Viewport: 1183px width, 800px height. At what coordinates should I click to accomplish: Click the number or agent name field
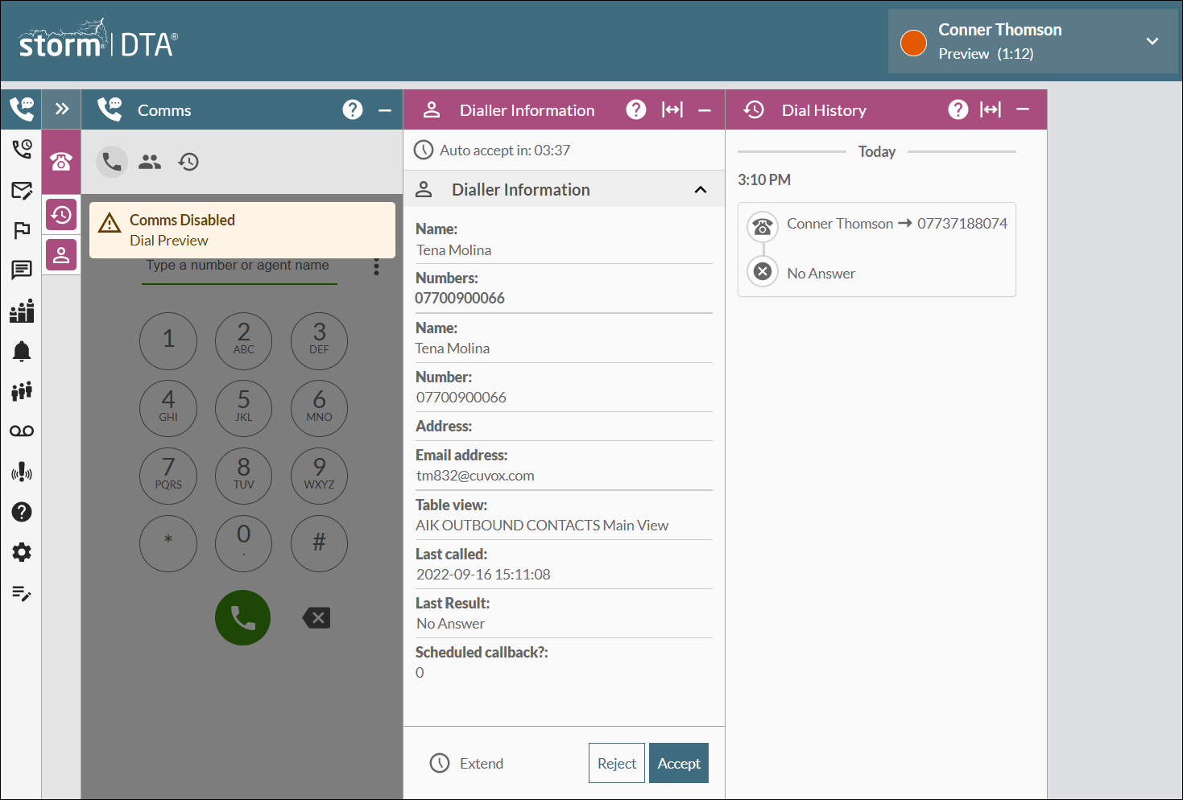(238, 266)
